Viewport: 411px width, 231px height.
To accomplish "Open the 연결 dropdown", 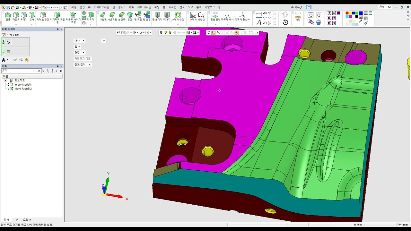I will point(79,53).
